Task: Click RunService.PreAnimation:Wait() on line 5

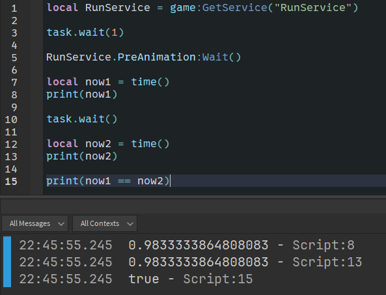Action: click(x=143, y=57)
